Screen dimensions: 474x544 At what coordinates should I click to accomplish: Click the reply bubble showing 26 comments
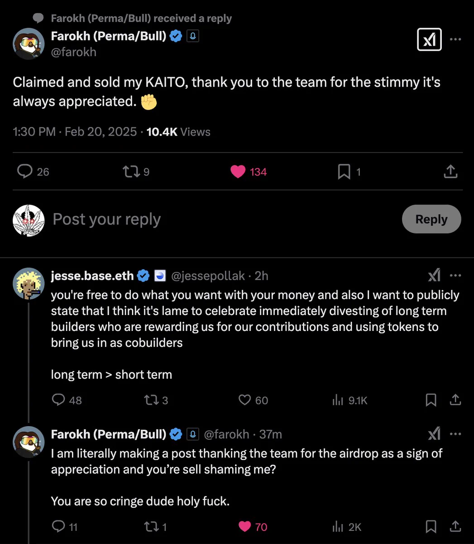pyautogui.click(x=33, y=172)
